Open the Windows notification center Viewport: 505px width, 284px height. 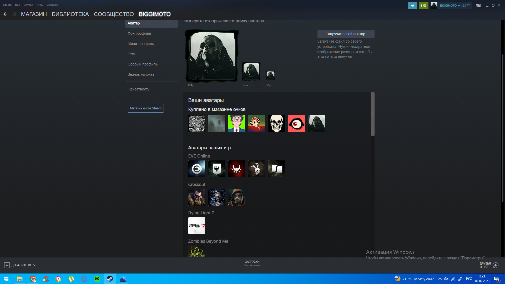tap(497, 279)
